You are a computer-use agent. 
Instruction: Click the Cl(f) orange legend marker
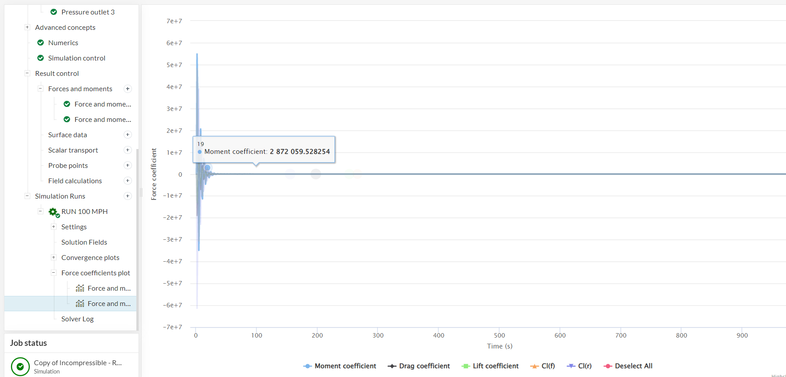(x=534, y=366)
